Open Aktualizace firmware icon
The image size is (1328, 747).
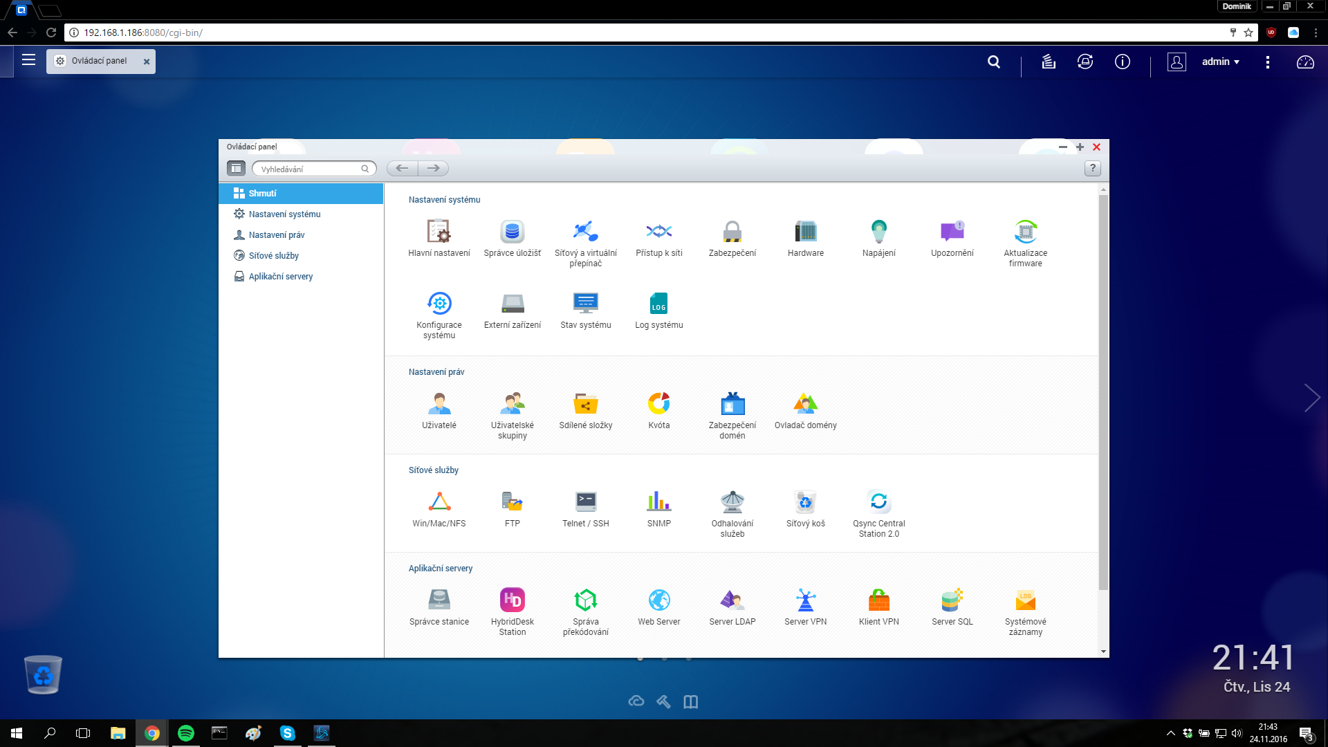pyautogui.click(x=1025, y=232)
